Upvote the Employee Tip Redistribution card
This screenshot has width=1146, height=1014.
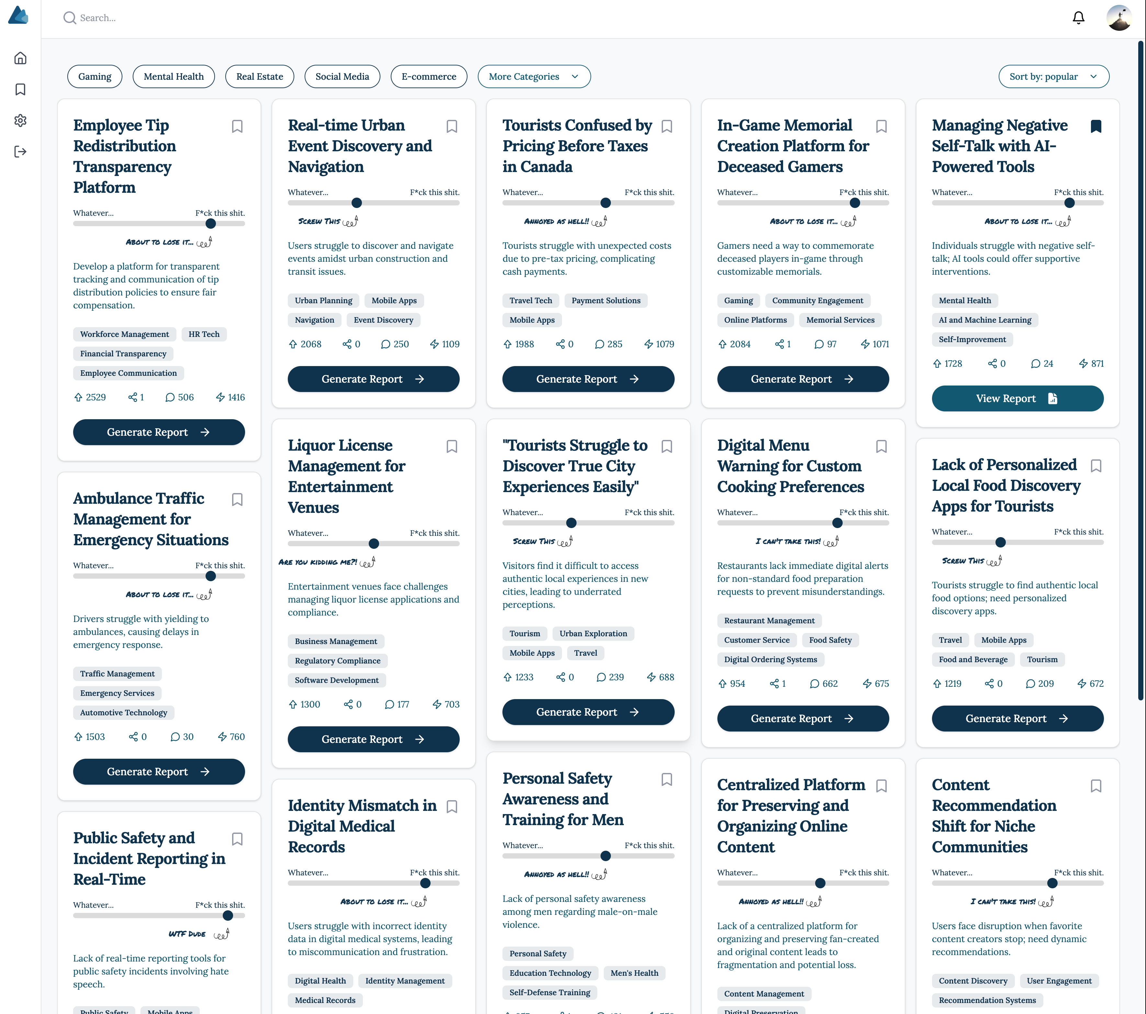click(78, 397)
